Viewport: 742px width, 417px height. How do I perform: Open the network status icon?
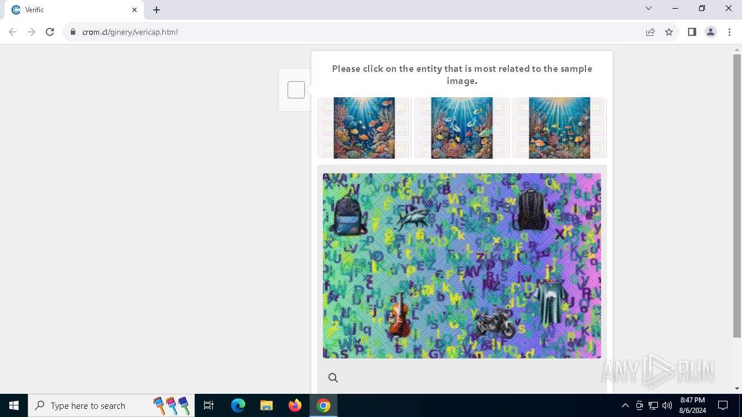pos(653,405)
